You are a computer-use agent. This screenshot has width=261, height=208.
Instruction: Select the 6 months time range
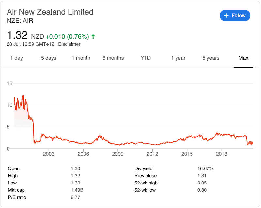[113, 58]
